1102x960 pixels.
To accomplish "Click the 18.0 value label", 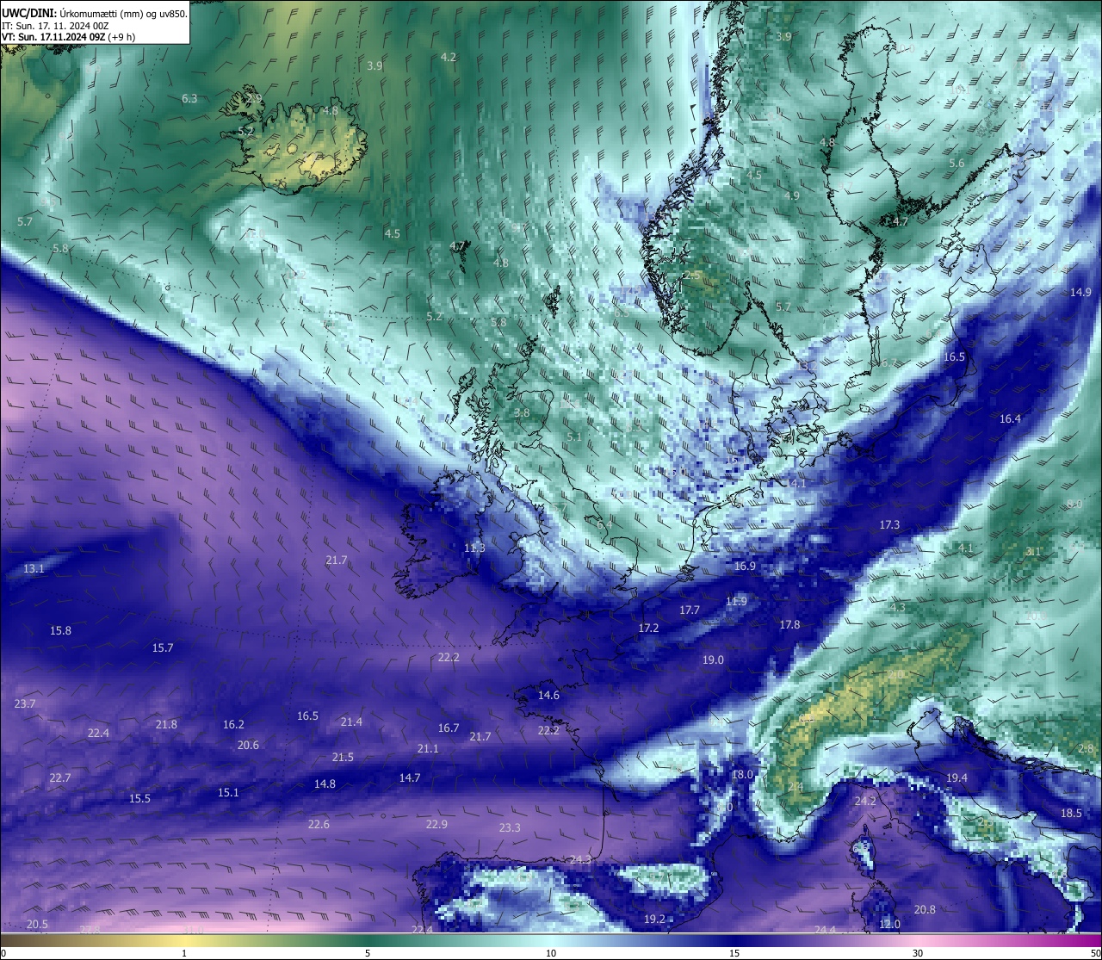I will 742,775.
